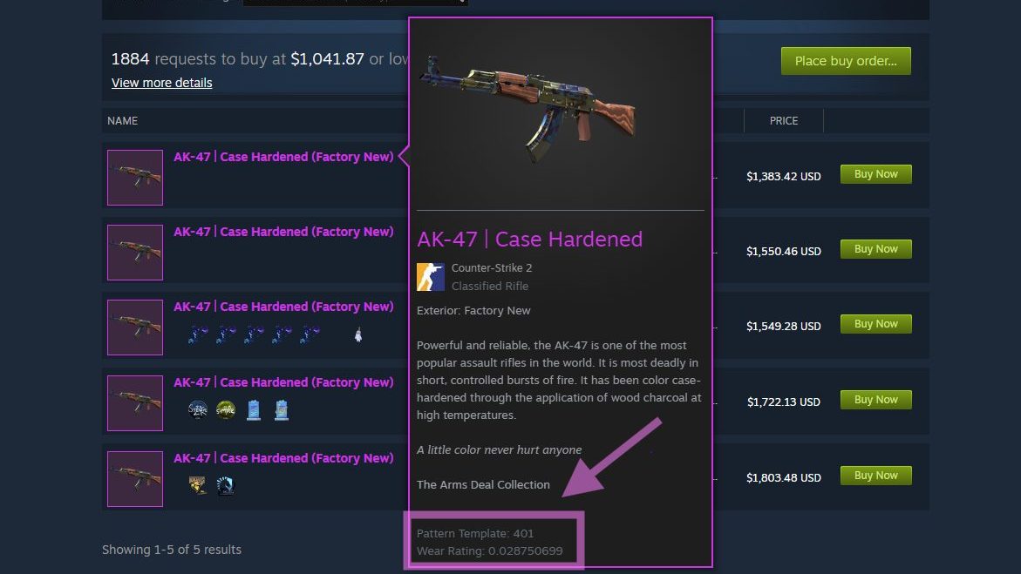The image size is (1021, 574).
Task: Click the first blue sticker on third listing
Action: pyautogui.click(x=198, y=334)
